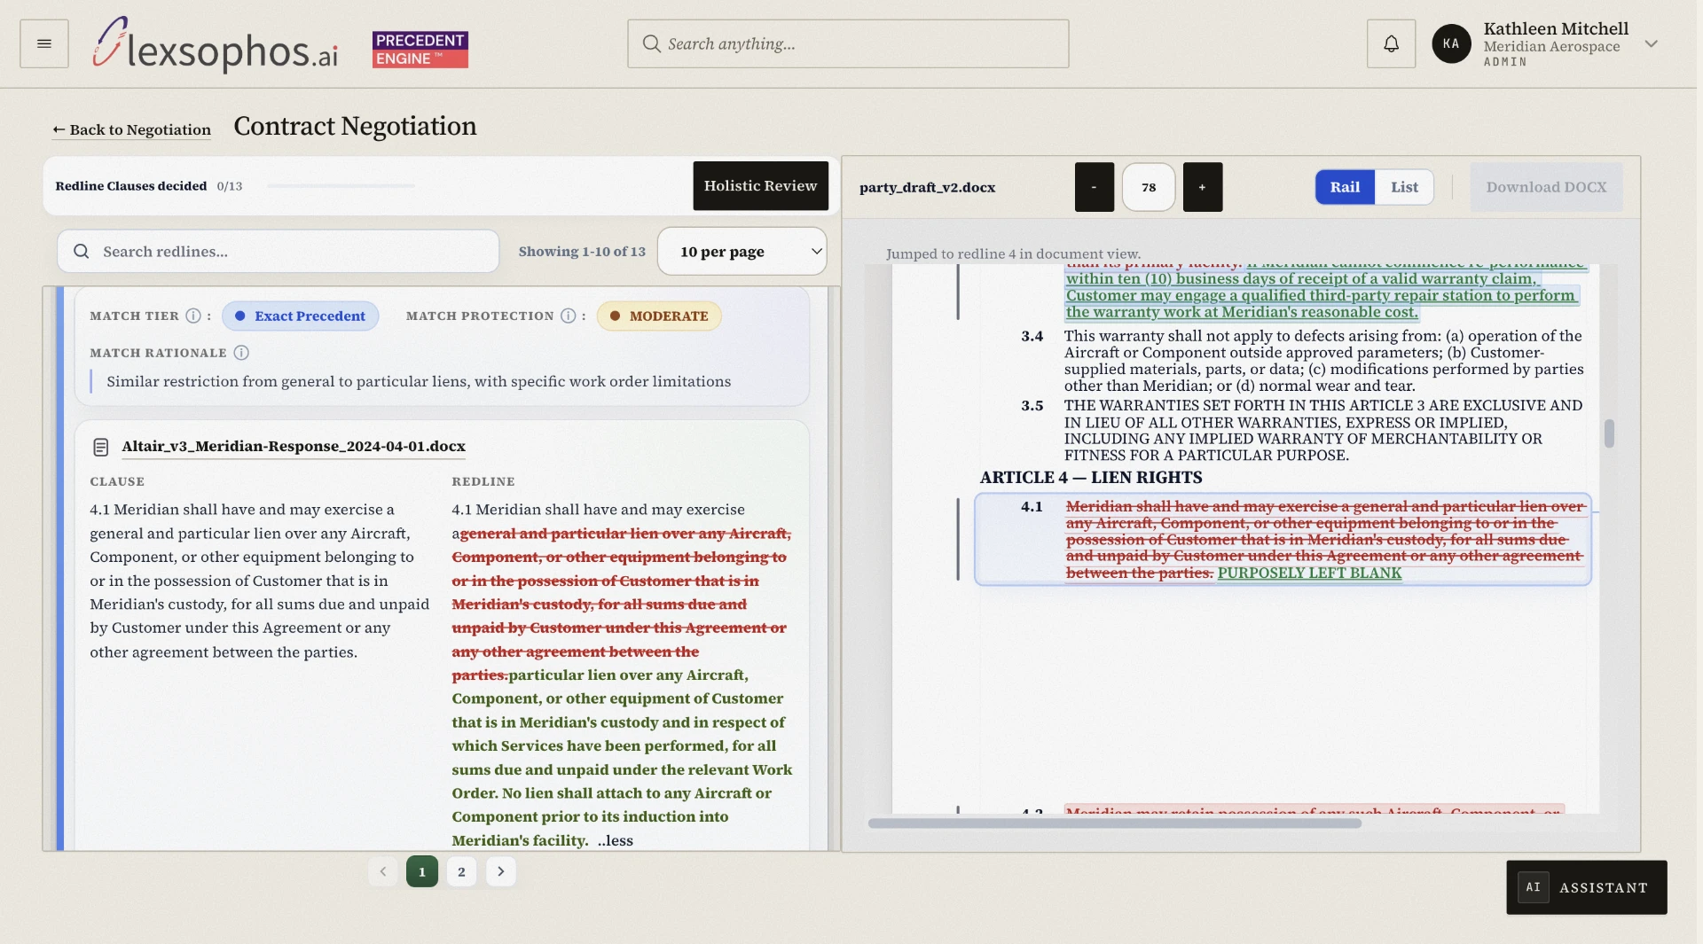Select page 2 of redlines

[461, 871]
